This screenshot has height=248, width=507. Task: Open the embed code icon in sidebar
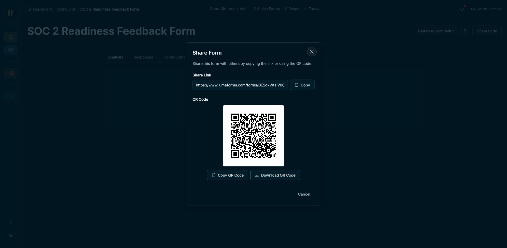click(11, 96)
